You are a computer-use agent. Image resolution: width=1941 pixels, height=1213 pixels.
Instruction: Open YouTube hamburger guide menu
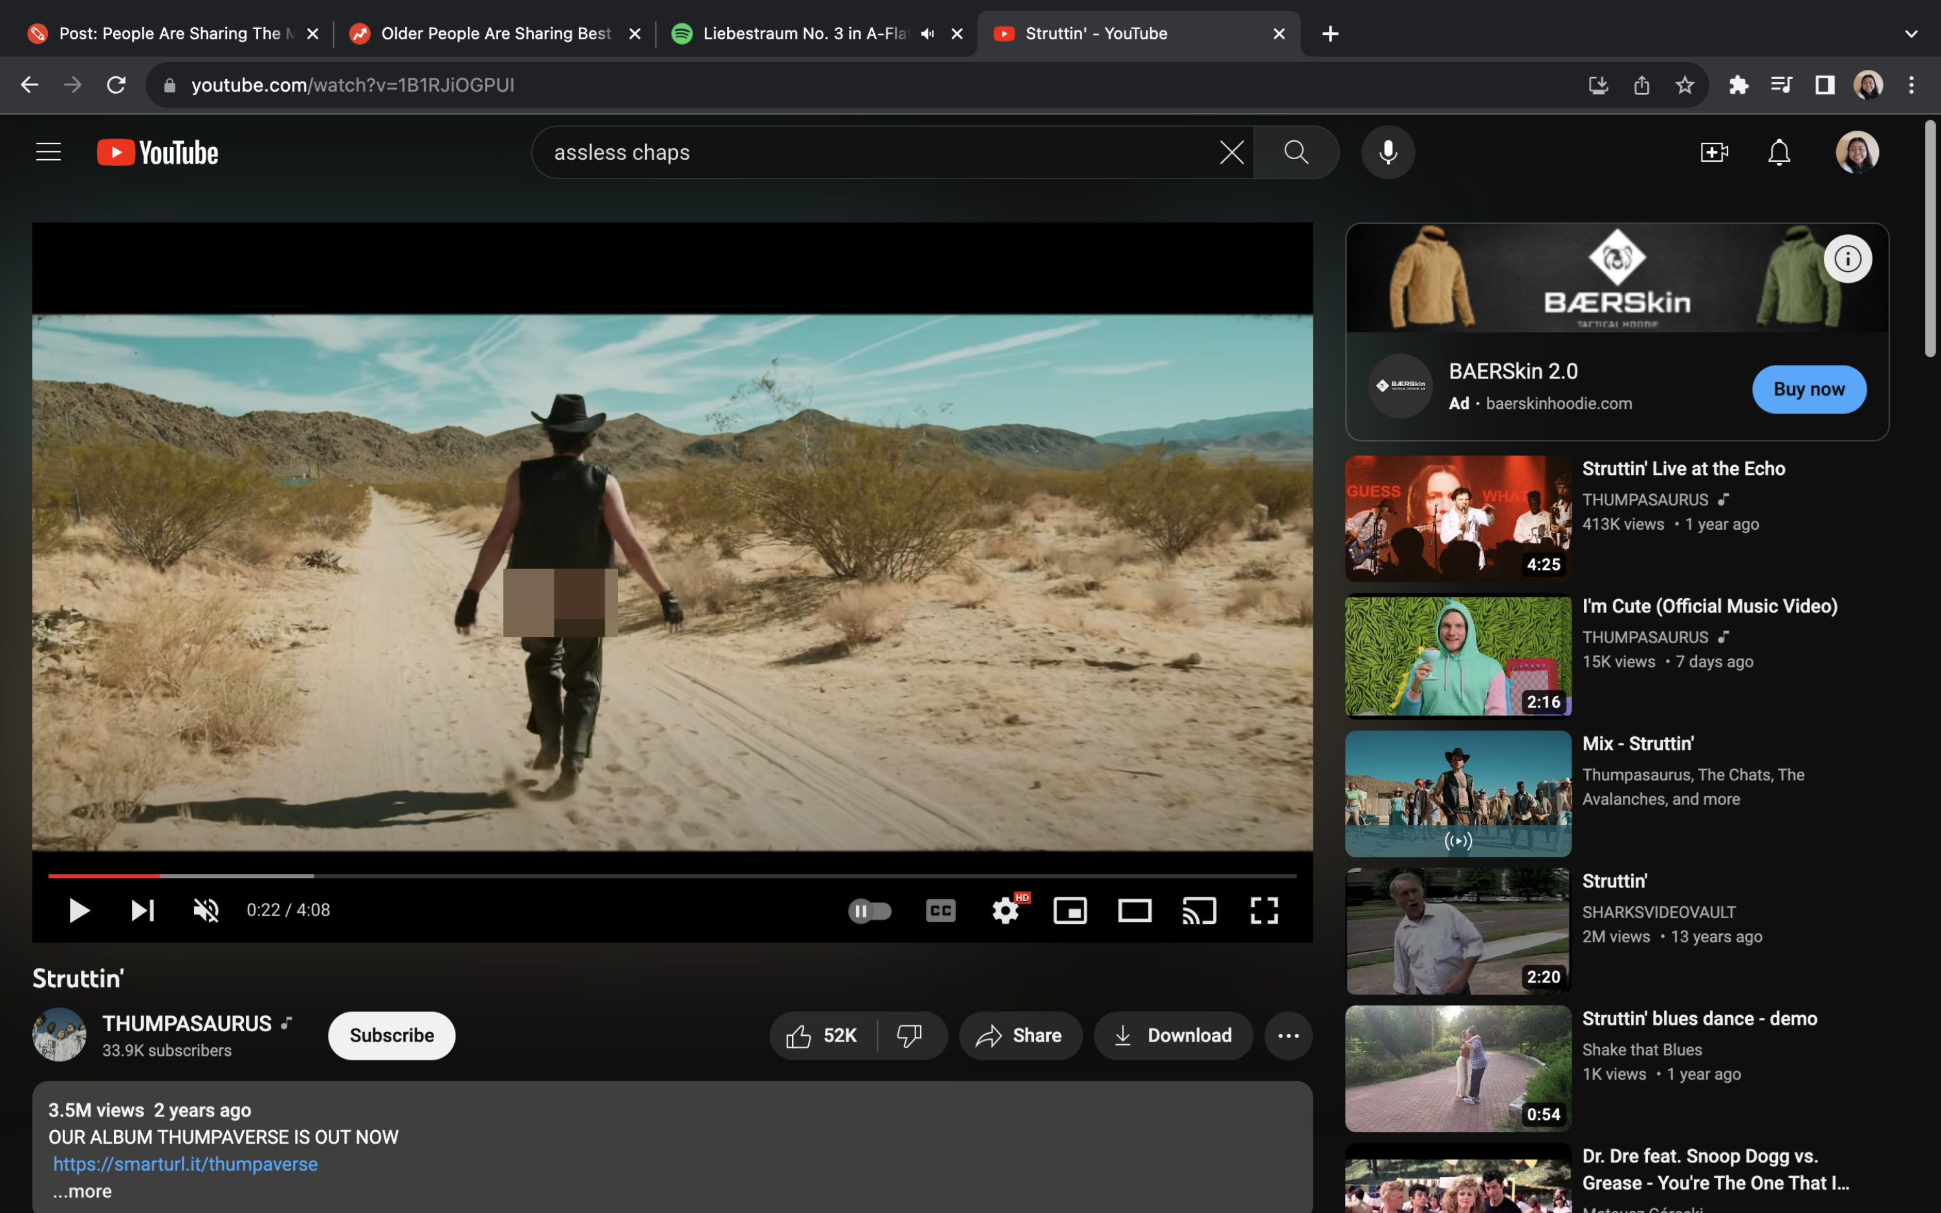pos(48,153)
